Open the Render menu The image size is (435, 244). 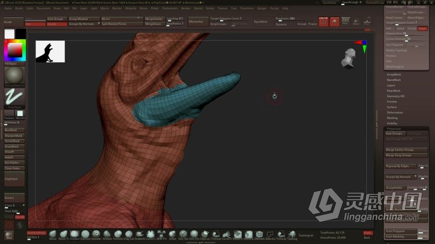(x=186, y=8)
